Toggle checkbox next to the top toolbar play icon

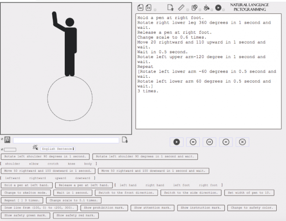coord(223,10)
